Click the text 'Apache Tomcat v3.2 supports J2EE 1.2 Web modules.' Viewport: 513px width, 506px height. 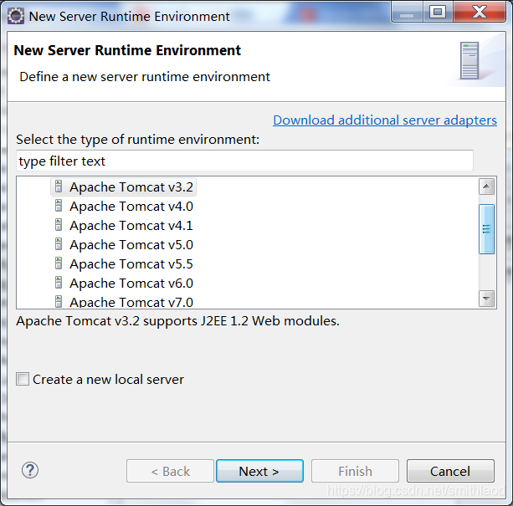[178, 321]
